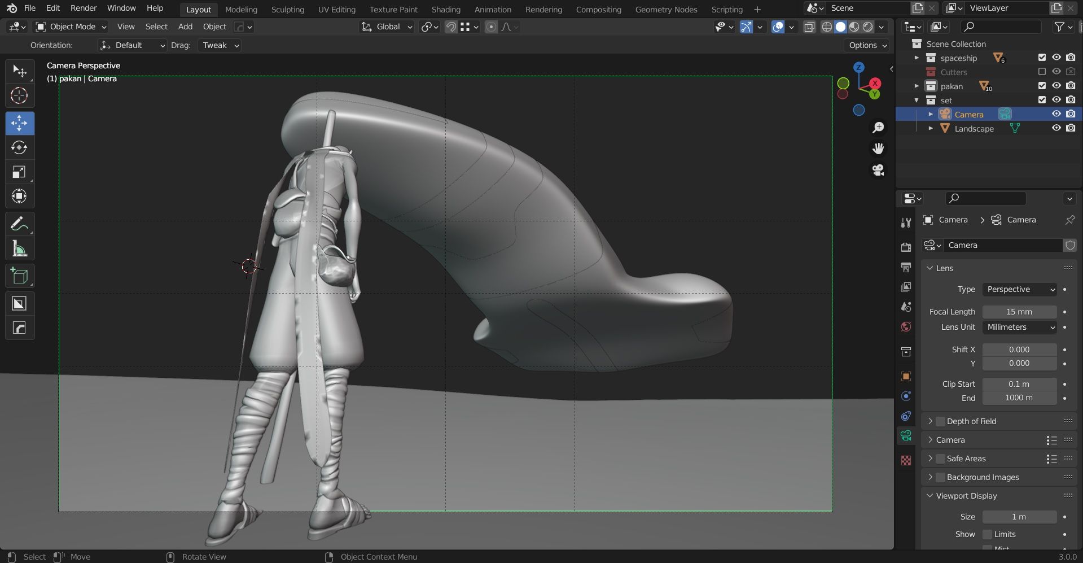Enable the Cutters collection checkbox
This screenshot has width=1083, height=563.
click(x=1042, y=72)
